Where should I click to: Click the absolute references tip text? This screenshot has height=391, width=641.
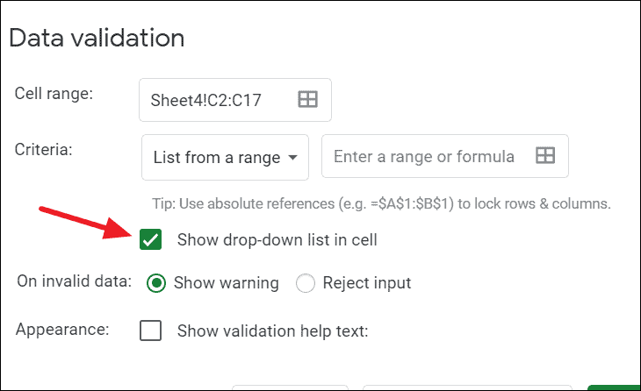[x=381, y=203]
